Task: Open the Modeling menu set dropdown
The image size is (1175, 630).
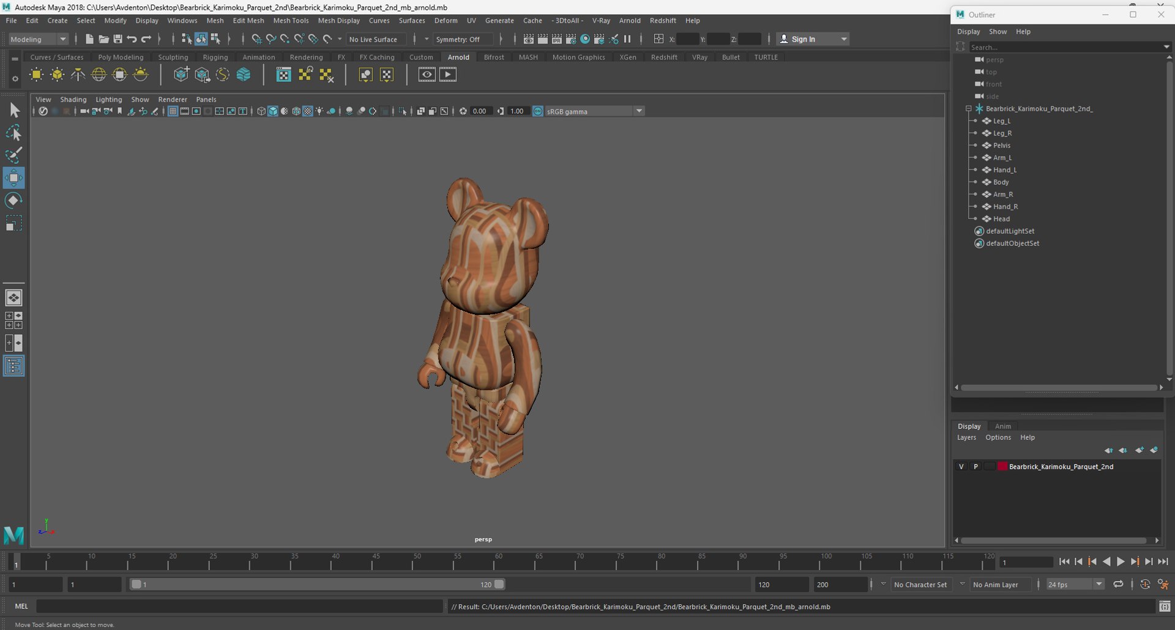Action: point(38,39)
